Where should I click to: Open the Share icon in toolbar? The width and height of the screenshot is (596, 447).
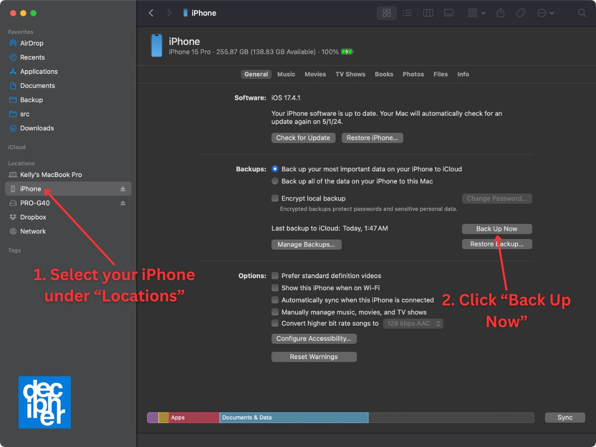coord(500,13)
